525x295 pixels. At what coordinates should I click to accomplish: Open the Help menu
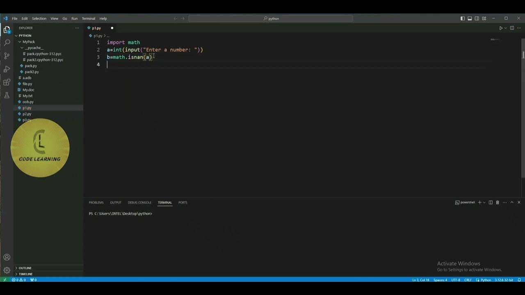pyautogui.click(x=103, y=18)
